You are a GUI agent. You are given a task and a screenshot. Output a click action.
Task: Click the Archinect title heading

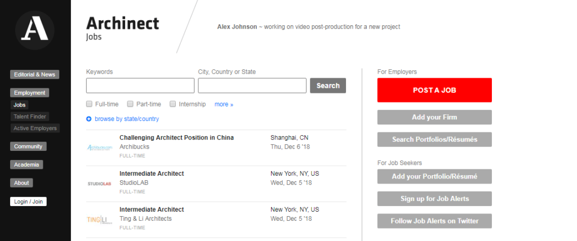(122, 24)
